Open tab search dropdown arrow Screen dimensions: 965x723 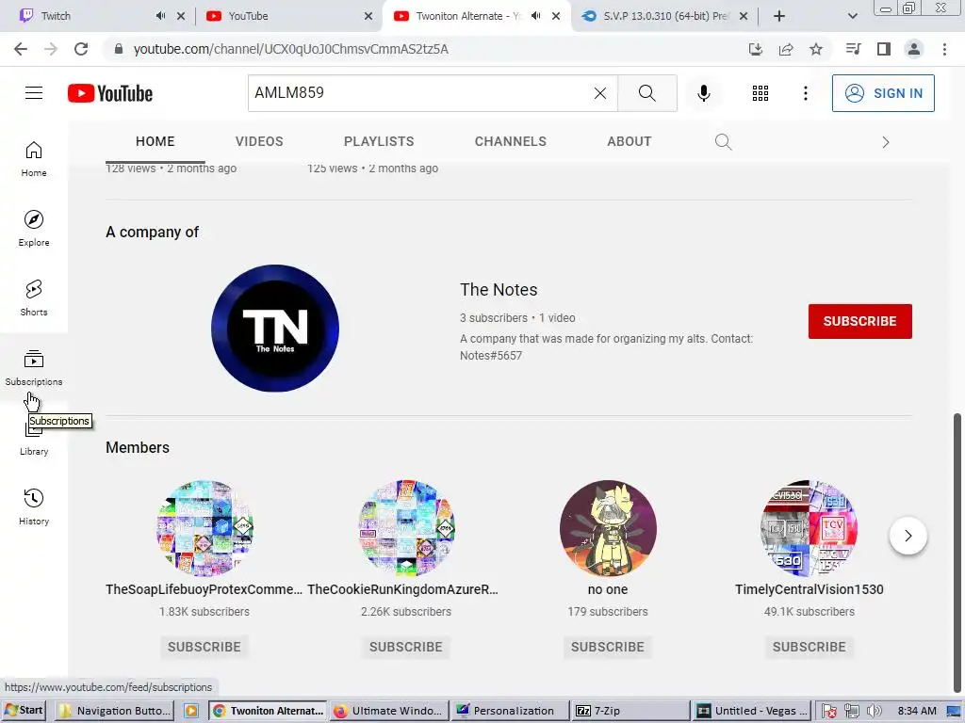pyautogui.click(x=852, y=16)
